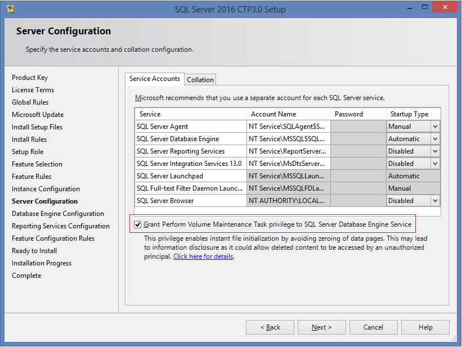The image size is (462, 347).
Task: Click NT Service\MsDtsServer account name cell
Action: (x=289, y=164)
